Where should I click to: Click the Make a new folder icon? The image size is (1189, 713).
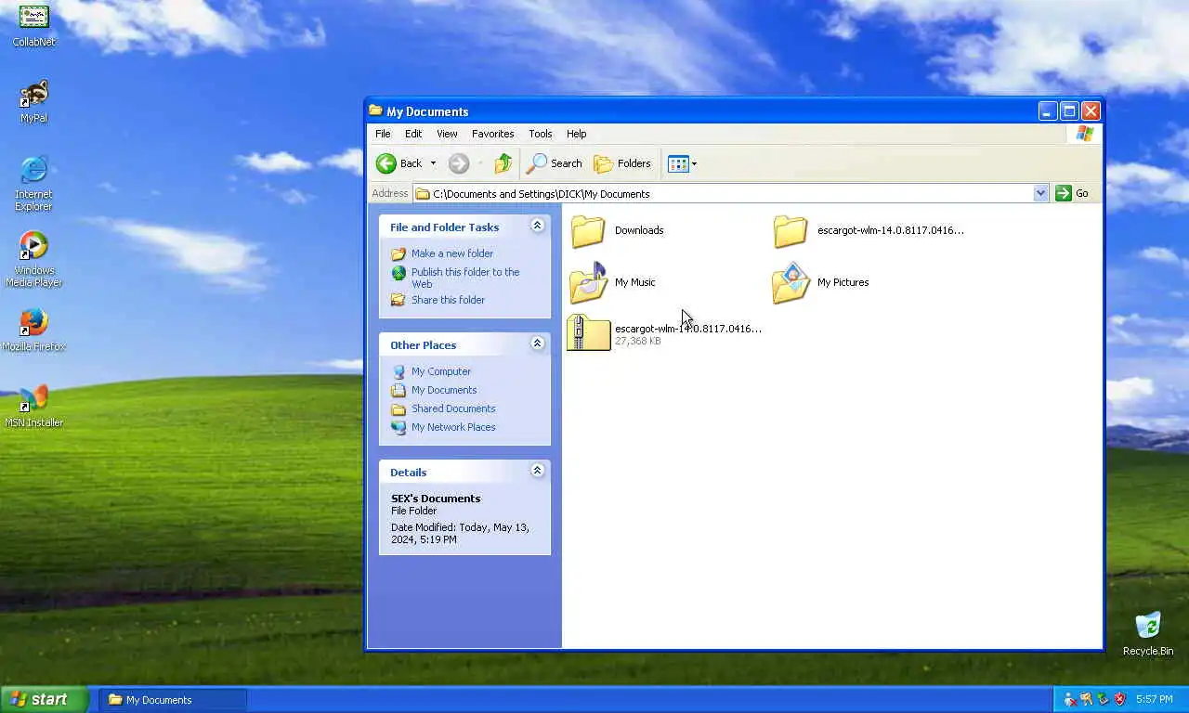tap(399, 253)
